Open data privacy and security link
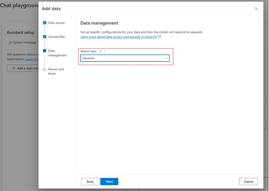269x191 pixels. tap(119, 36)
